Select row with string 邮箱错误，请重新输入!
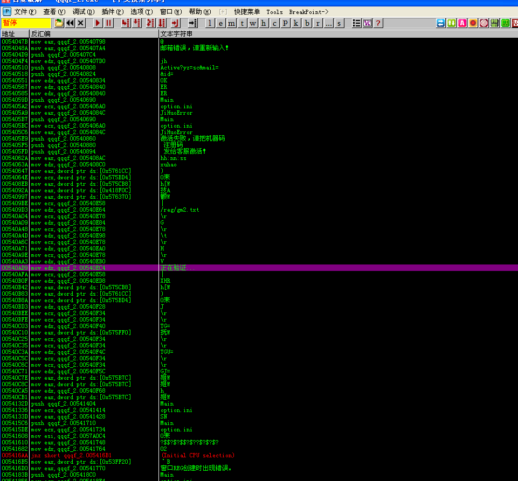518x481 pixels. click(259, 48)
